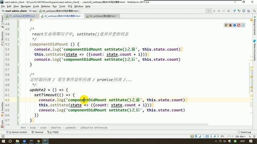Screen dimensions: 257x144
Task: Open the Windows notification center icon
Action: coord(251,141)
